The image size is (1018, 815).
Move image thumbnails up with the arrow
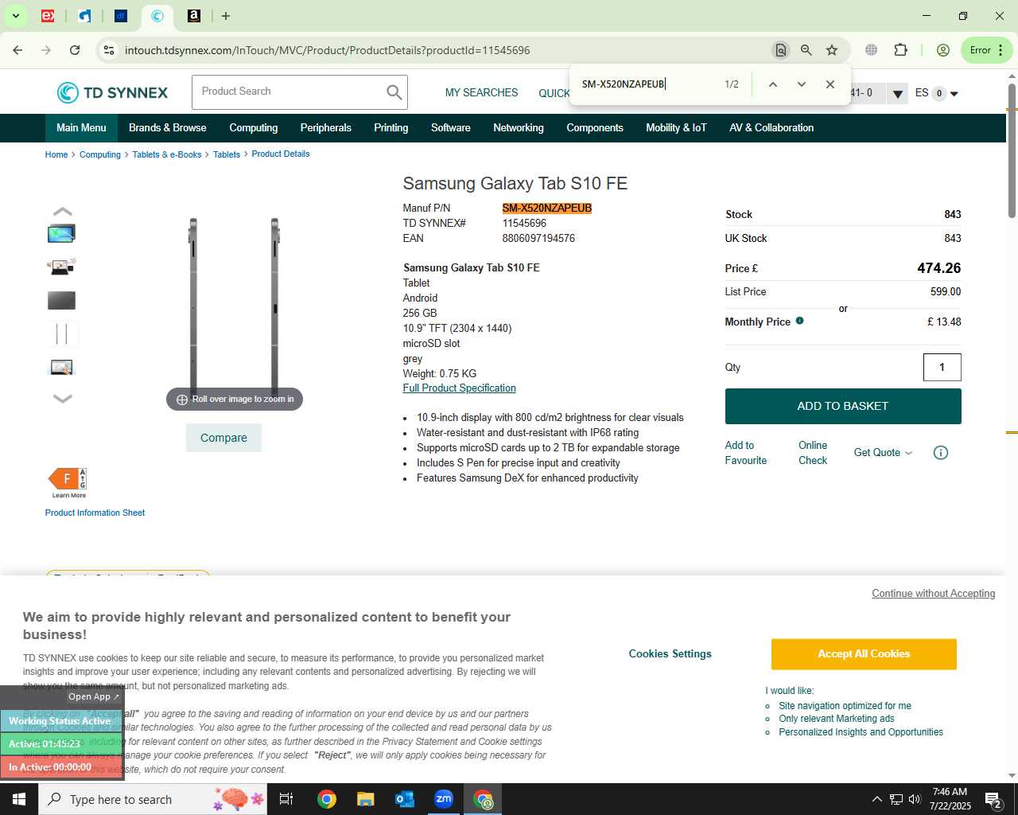[x=62, y=212]
